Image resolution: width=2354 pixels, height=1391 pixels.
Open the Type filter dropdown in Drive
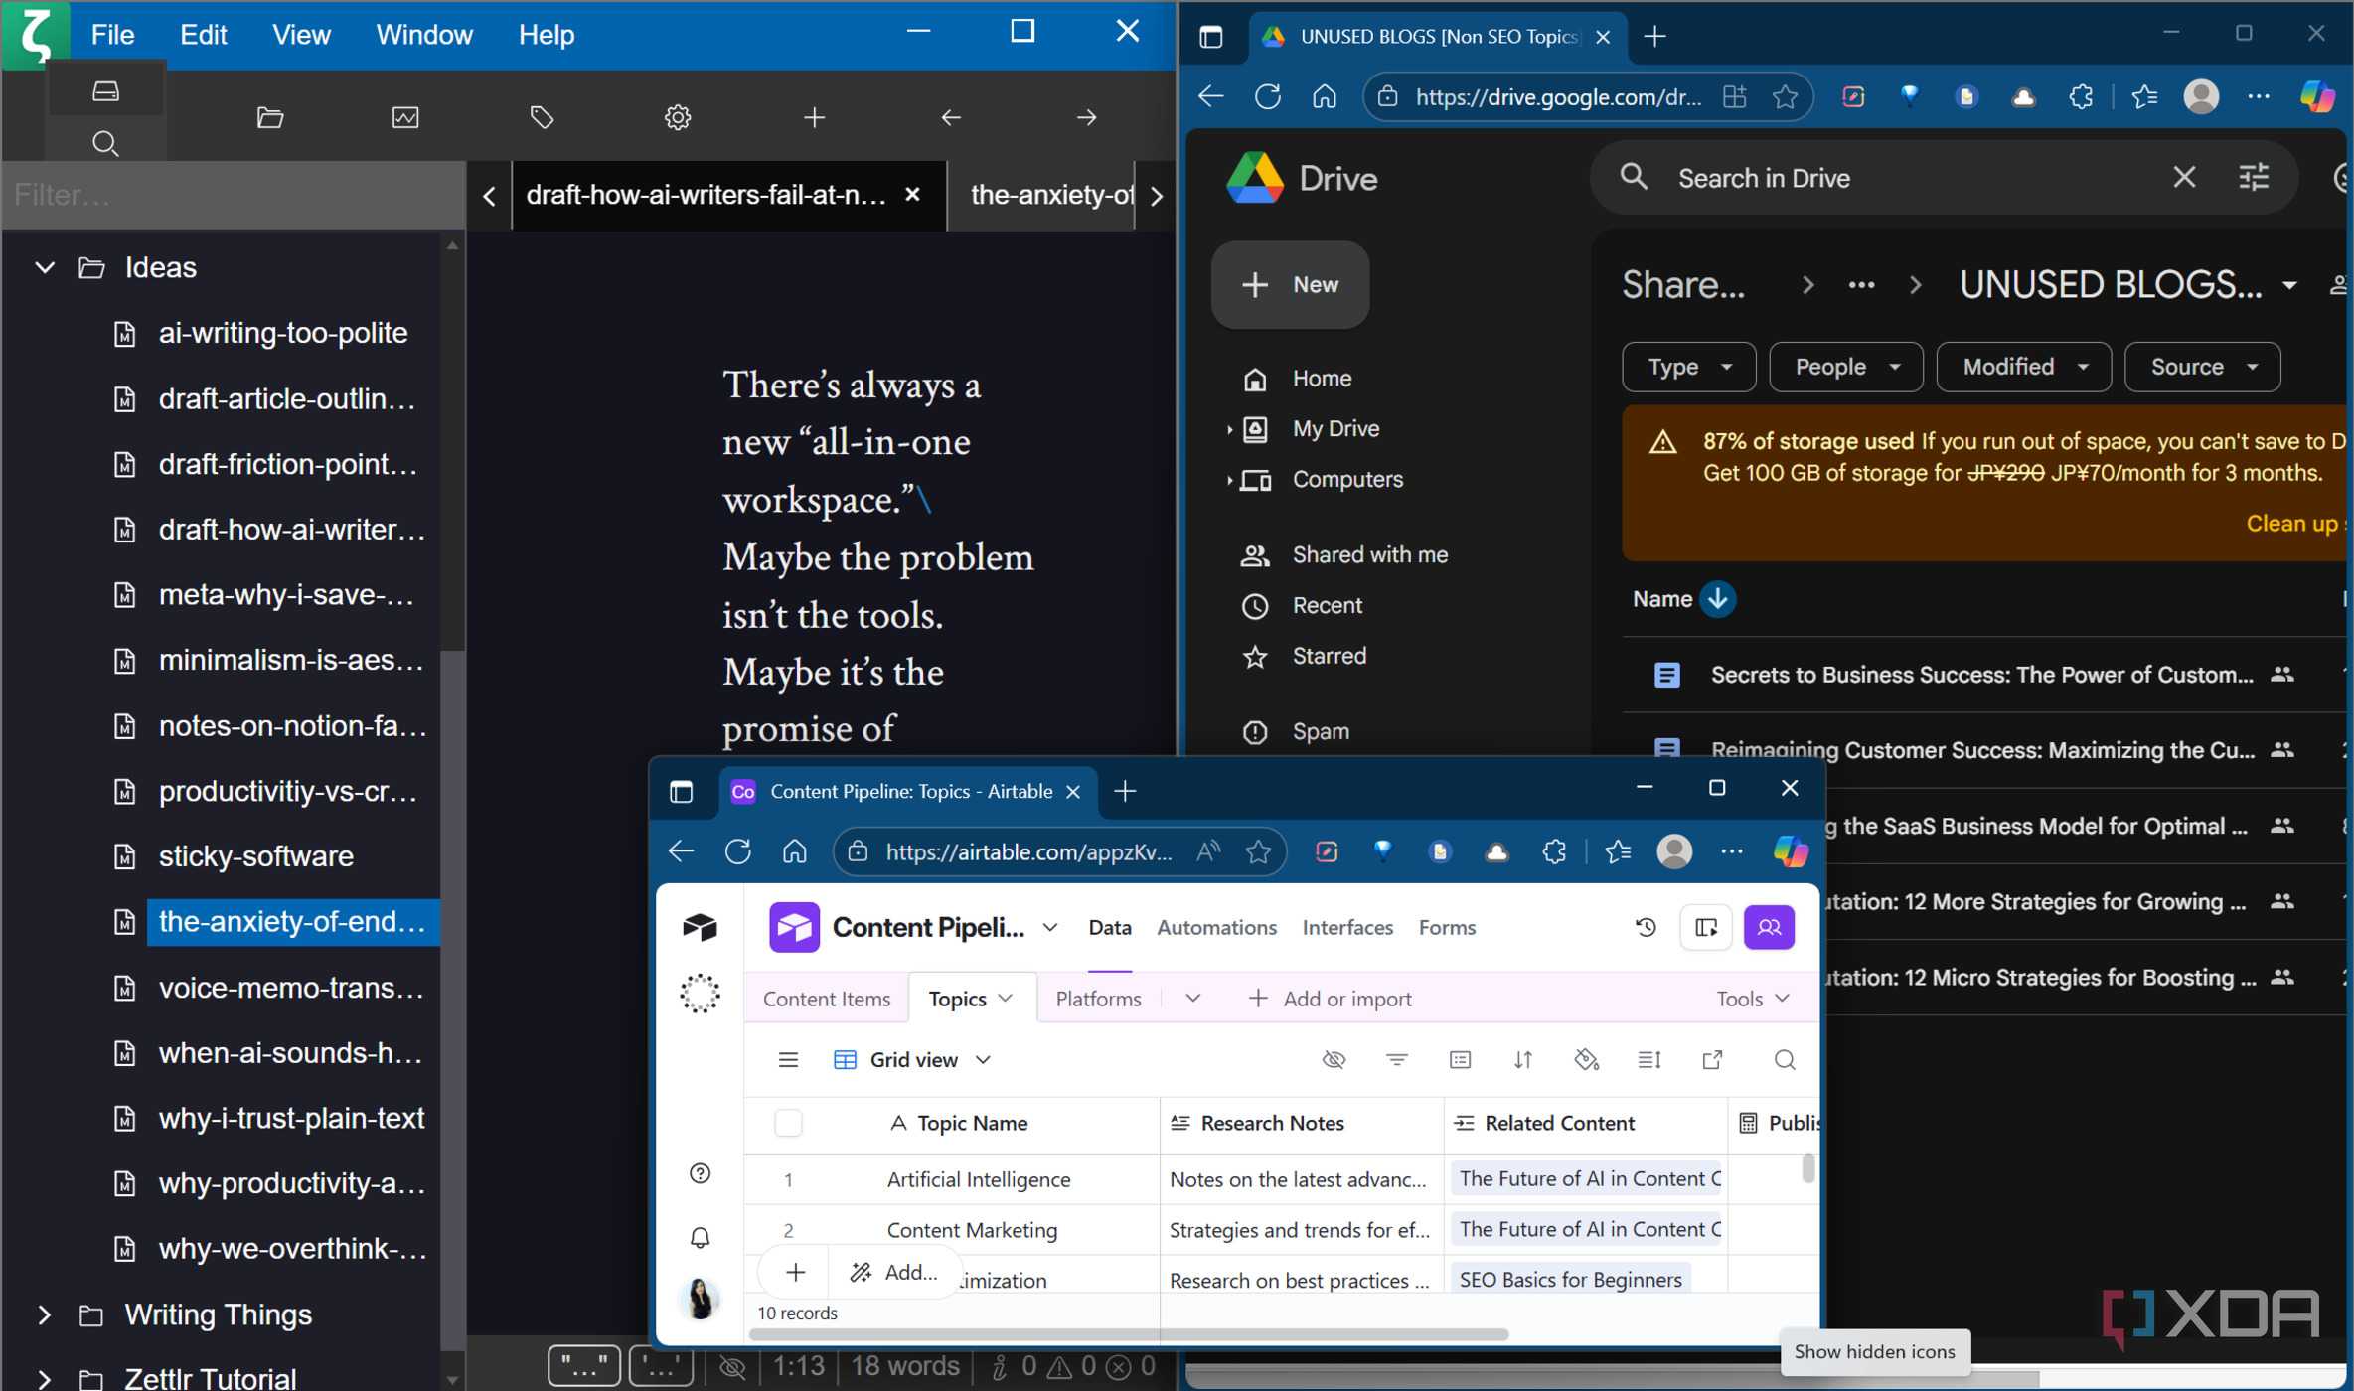tap(1688, 367)
